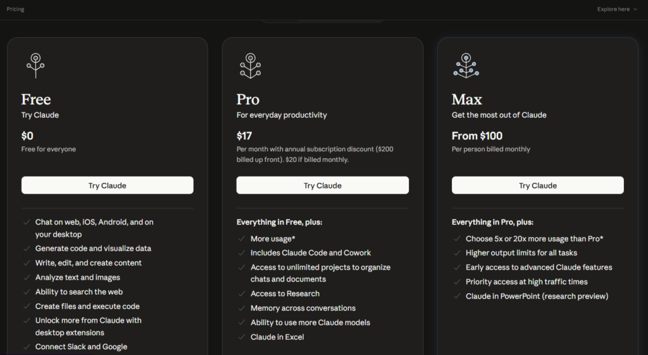Click checkmark beside Claude in Excel
The image size is (648, 355).
(242, 337)
